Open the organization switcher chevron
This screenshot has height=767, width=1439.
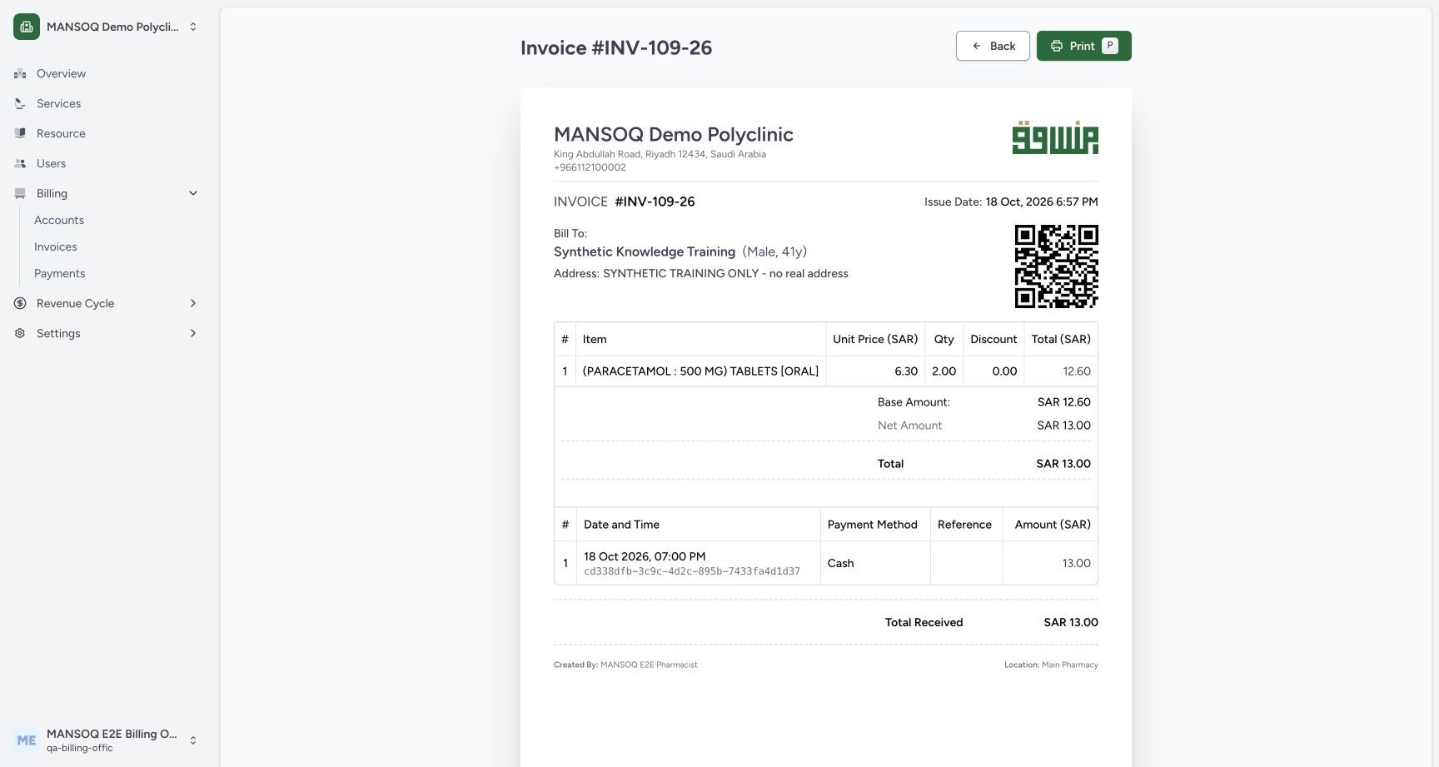pos(193,27)
